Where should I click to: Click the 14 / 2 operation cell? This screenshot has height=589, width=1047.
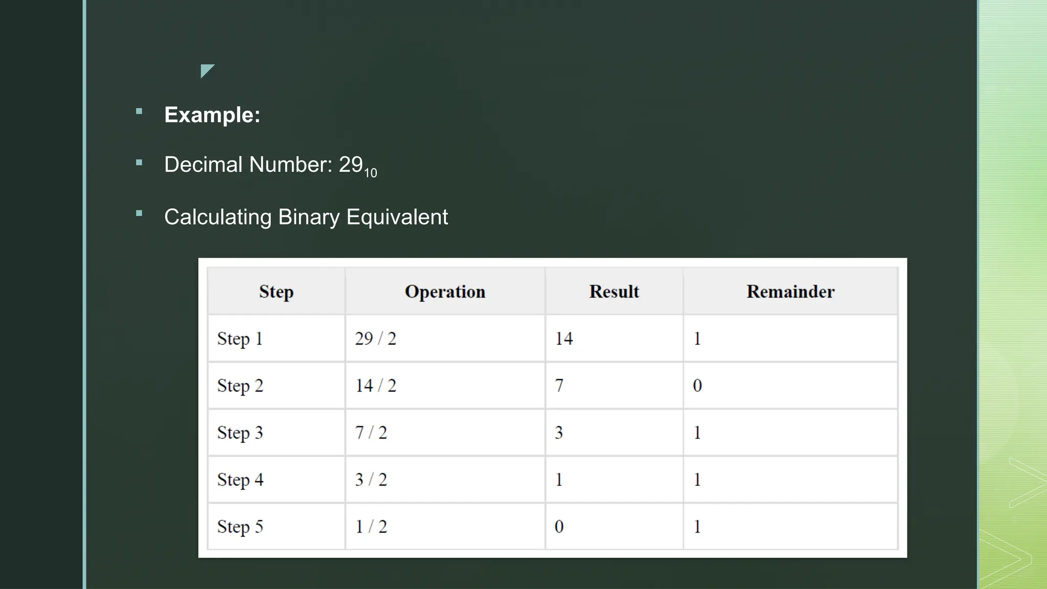click(x=445, y=386)
